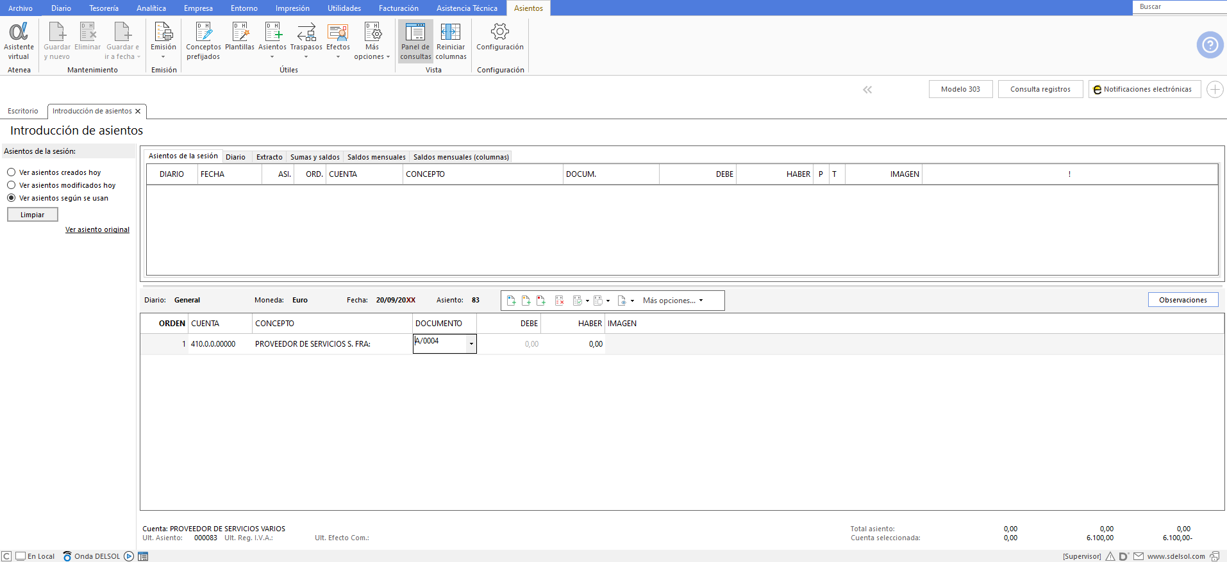Add entry with red document icon
Image resolution: width=1227 pixels, height=562 pixels.
(x=541, y=301)
